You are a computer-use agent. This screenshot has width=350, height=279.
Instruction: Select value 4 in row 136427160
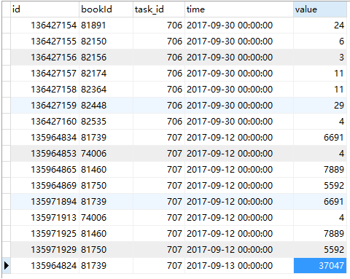point(320,122)
